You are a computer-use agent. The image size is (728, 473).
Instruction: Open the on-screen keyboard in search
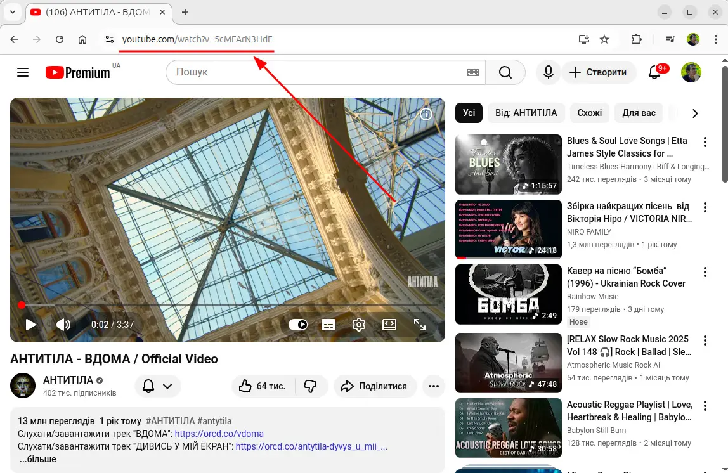click(472, 72)
